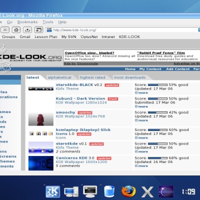This screenshot has height=200, width=200.
Task: Launch the computer system icon in panel
Action: (x=71, y=192)
